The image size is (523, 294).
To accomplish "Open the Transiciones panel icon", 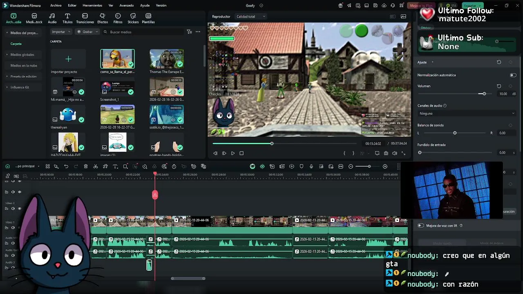I will pyautogui.click(x=85, y=18).
